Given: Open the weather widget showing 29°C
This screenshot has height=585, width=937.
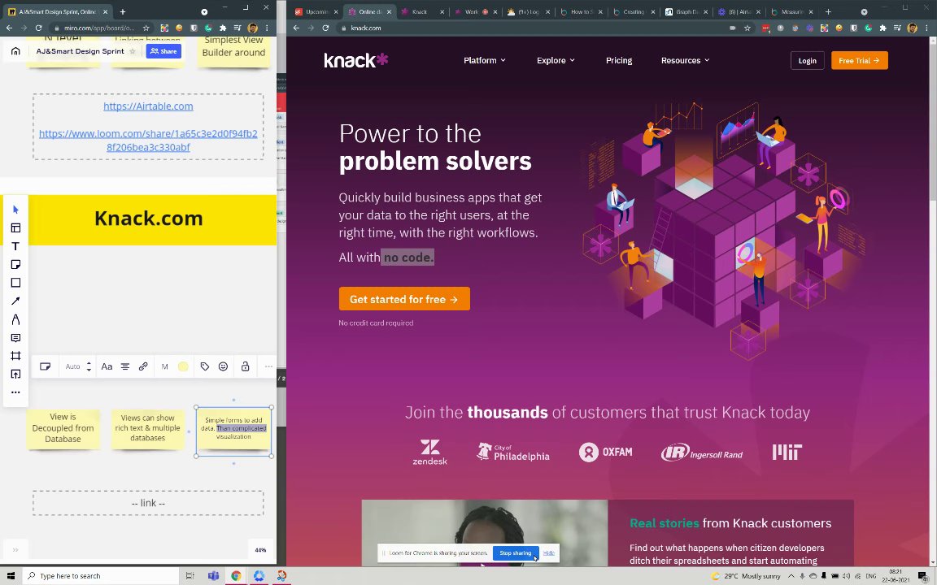Looking at the screenshot, I should click(746, 576).
